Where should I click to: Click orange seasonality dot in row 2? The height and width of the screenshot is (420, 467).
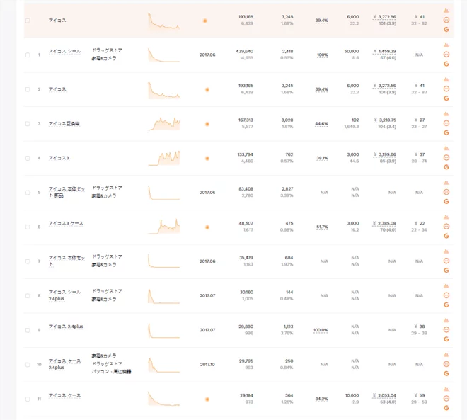[x=207, y=90]
